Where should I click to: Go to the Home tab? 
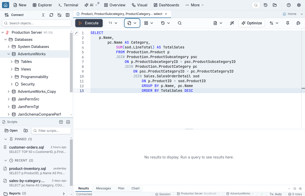tap(289, 14)
